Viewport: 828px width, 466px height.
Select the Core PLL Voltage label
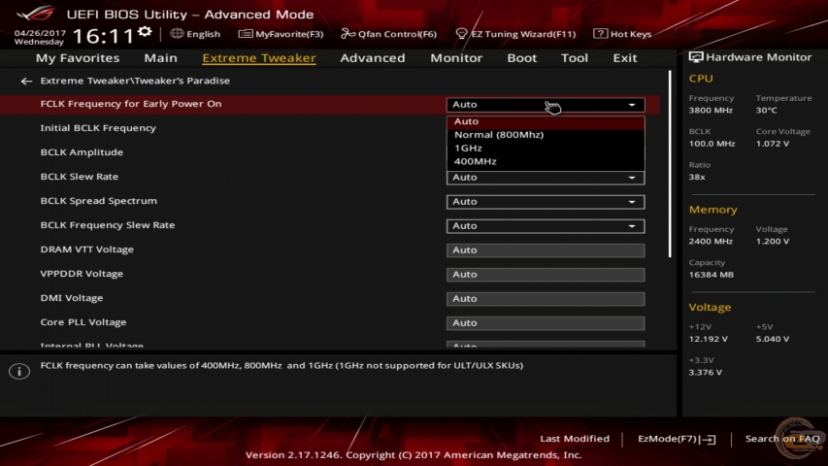[83, 323]
